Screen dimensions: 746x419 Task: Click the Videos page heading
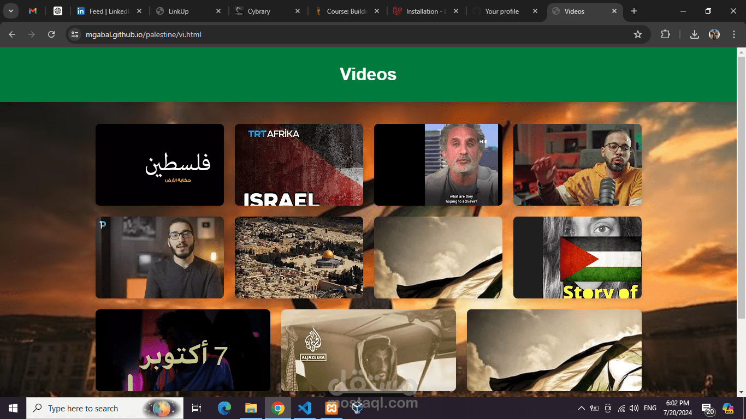[x=368, y=74]
